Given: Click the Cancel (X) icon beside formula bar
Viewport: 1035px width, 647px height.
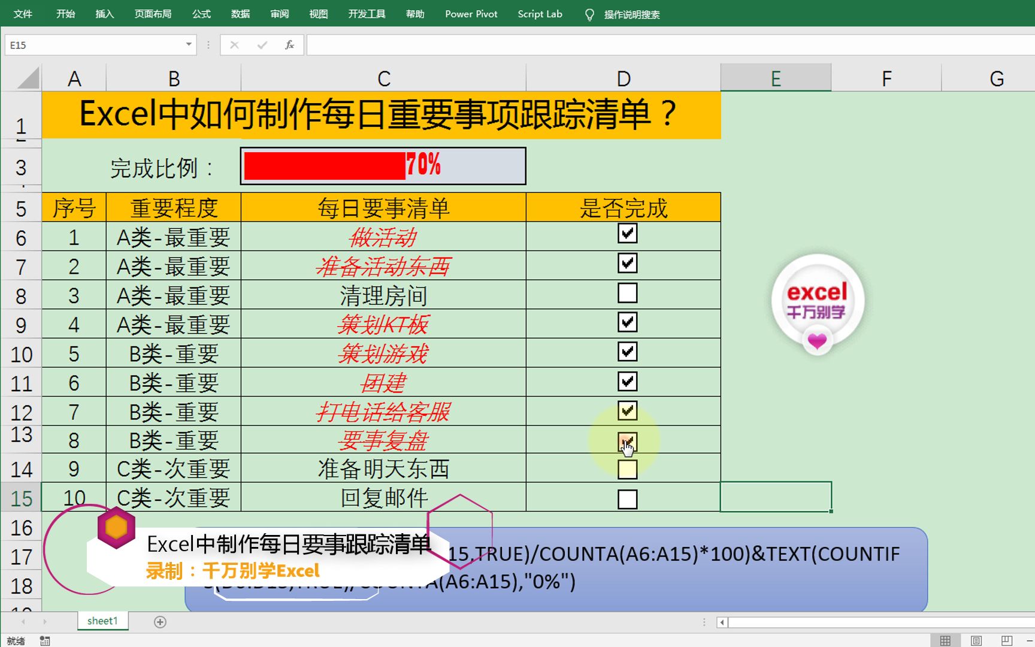Looking at the screenshot, I should pos(234,44).
